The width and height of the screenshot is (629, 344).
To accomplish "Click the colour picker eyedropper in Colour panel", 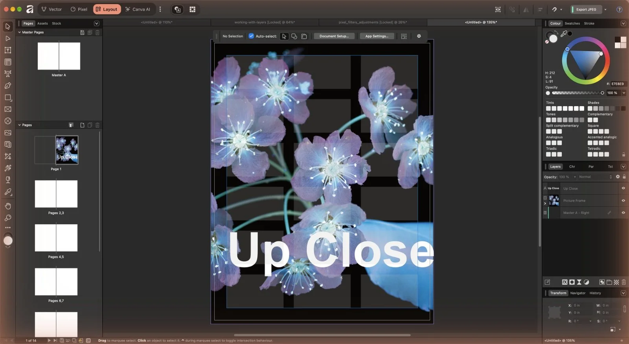I will 564,34.
